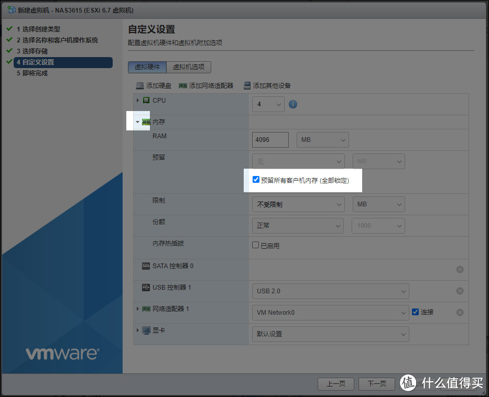Open the CPU count dropdown
This screenshot has height=397, width=489.
coord(268,104)
